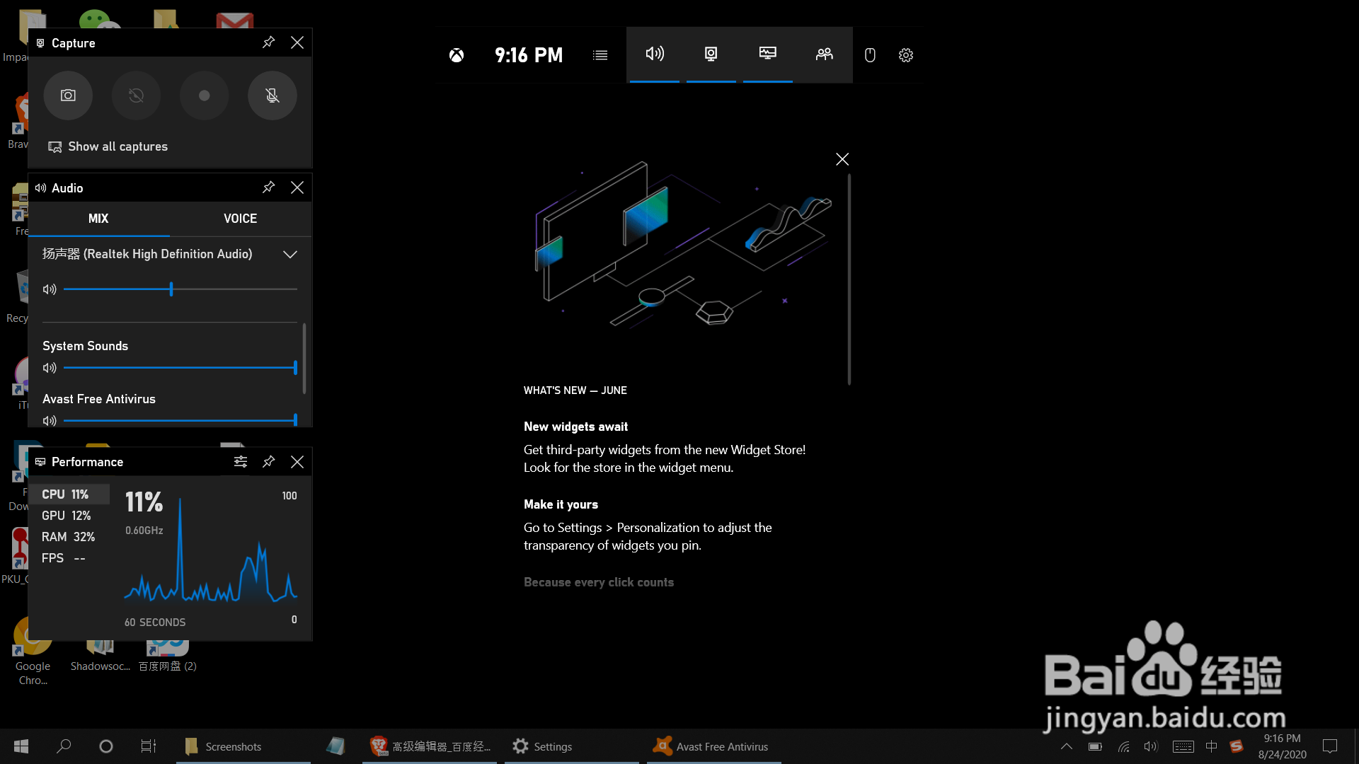Open the Action Center notifications

pyautogui.click(x=1330, y=746)
